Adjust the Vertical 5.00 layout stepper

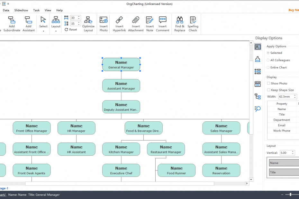point(293,153)
